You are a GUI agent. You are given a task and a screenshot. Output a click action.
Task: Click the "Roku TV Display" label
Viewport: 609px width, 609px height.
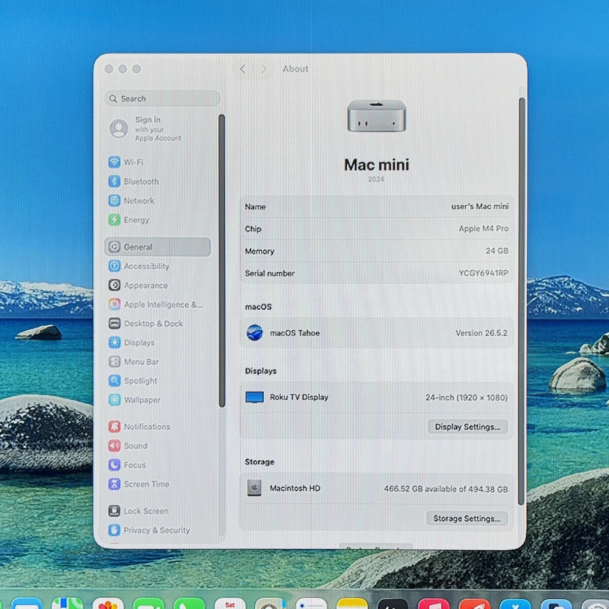point(299,397)
